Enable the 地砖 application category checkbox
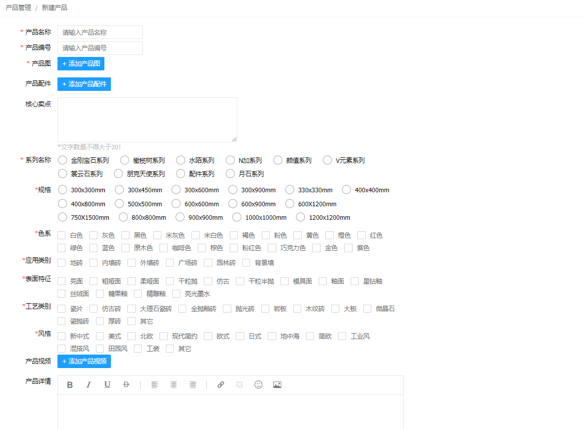This screenshot has height=429, width=584. pyautogui.click(x=61, y=262)
